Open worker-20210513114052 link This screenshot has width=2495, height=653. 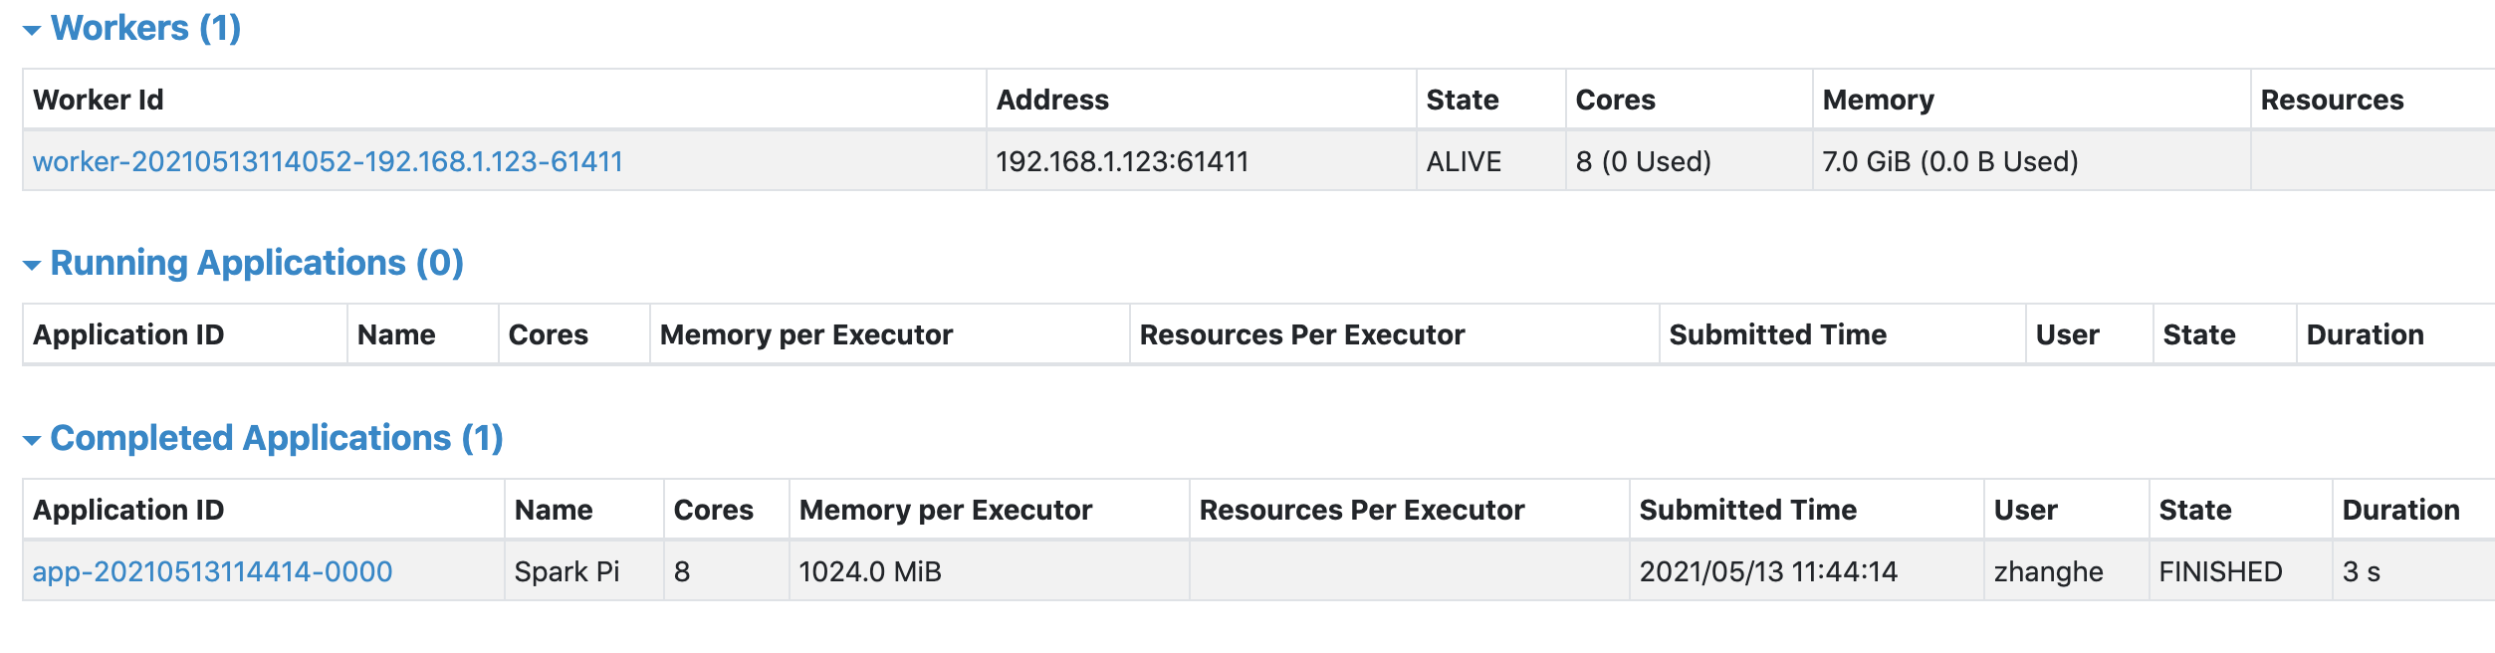[328, 161]
